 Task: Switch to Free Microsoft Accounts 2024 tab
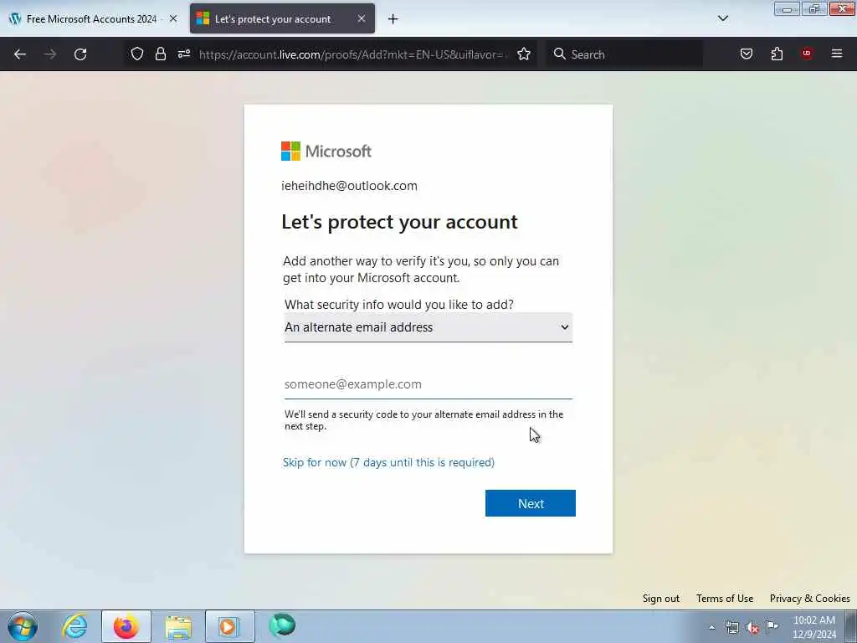pos(92,19)
